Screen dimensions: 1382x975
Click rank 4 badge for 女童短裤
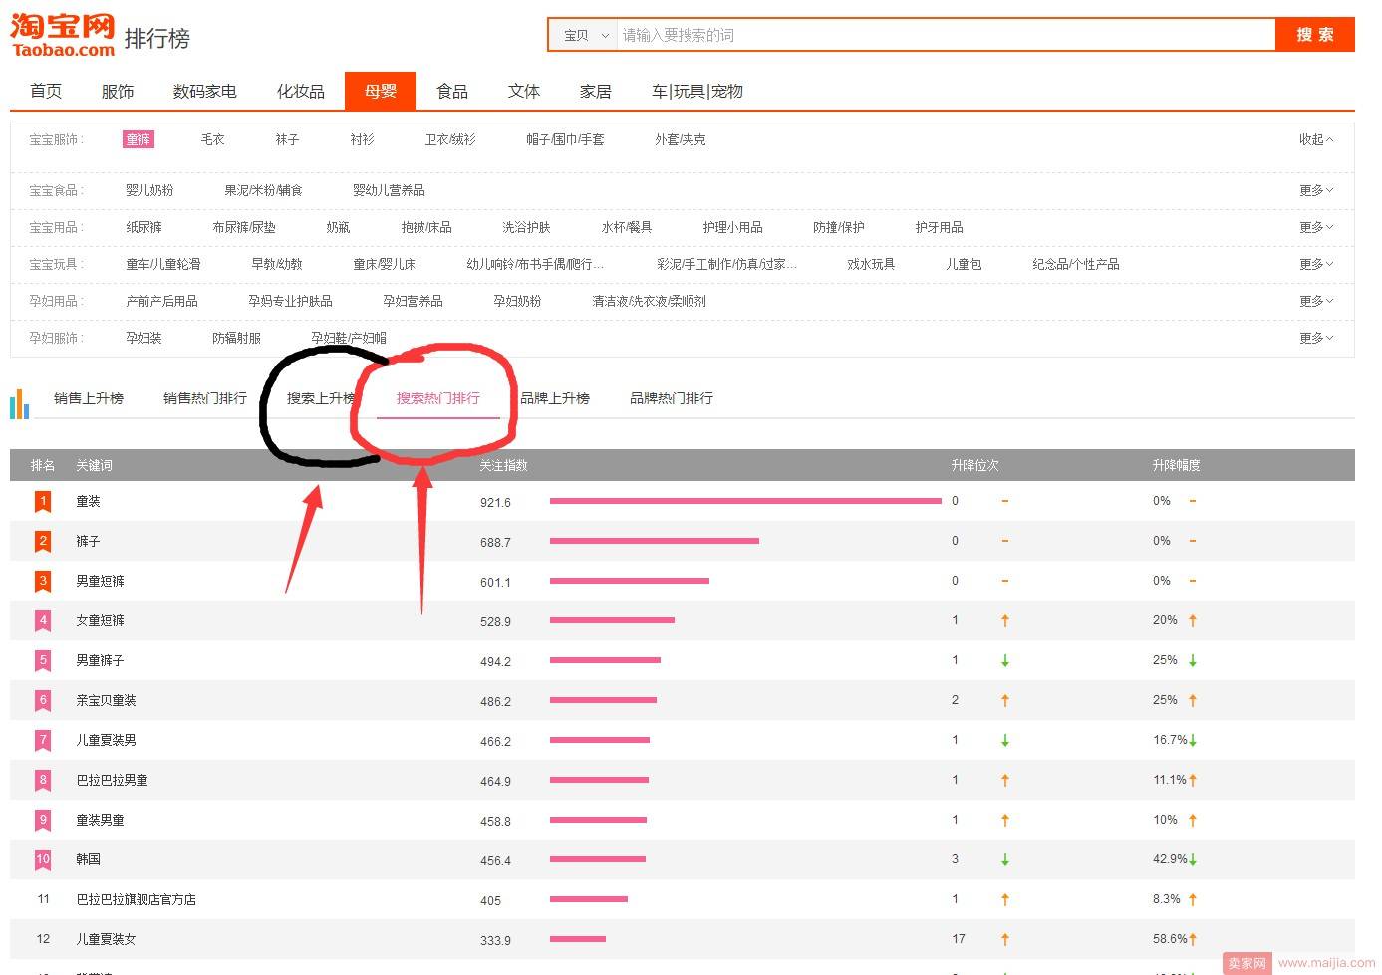(43, 621)
